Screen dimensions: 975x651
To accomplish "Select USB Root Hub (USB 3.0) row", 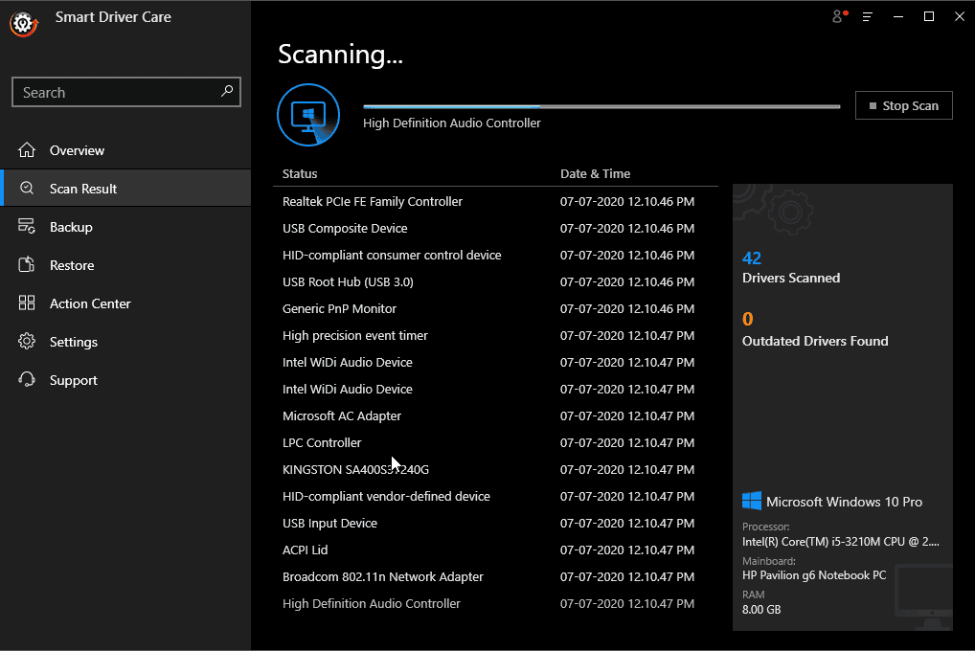I will [x=495, y=281].
